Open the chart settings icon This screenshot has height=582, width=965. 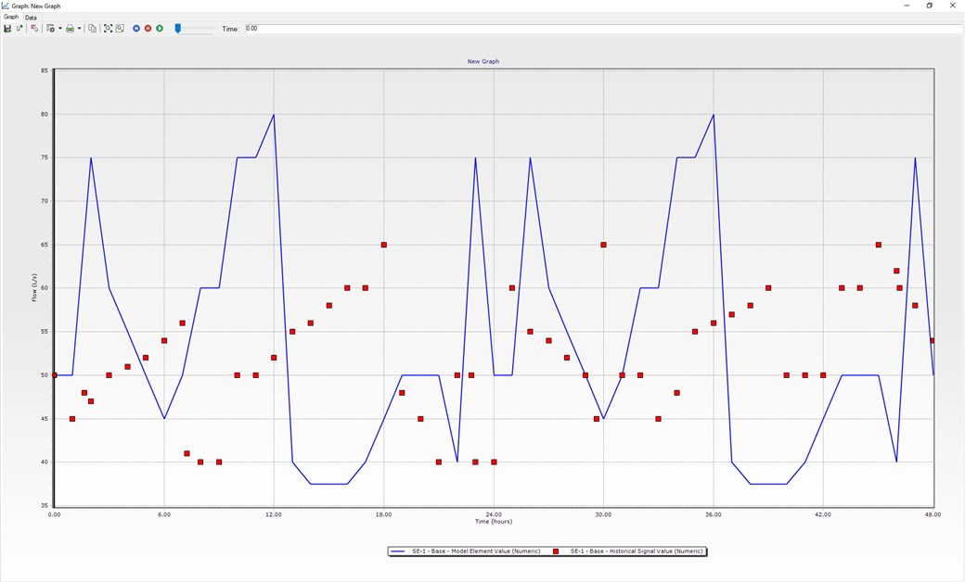pos(51,29)
